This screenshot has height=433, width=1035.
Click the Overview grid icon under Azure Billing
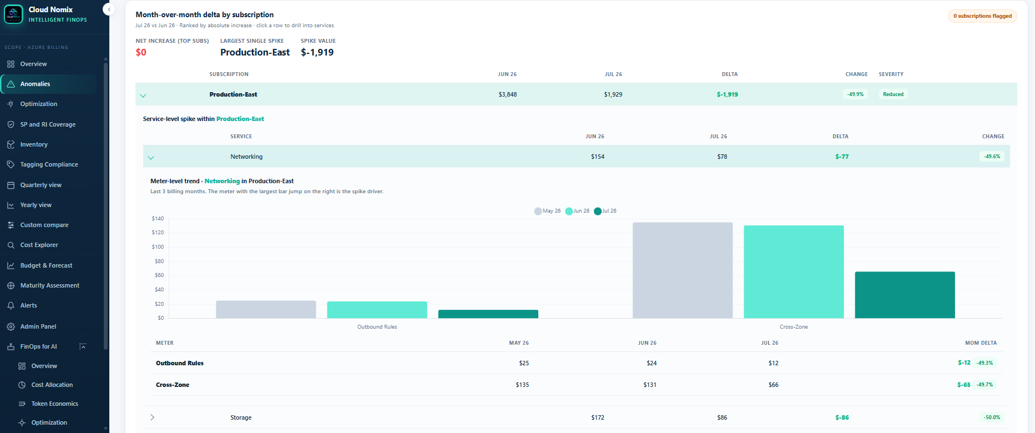point(11,64)
